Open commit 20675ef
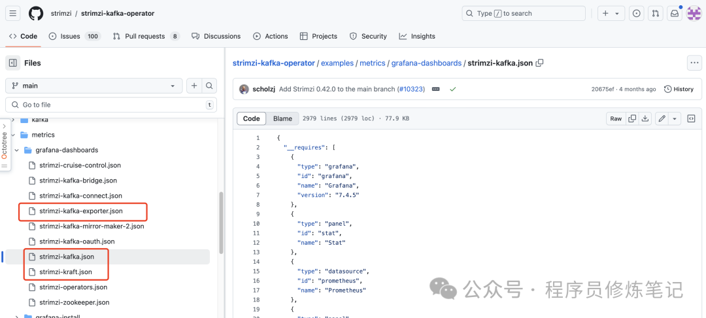The height and width of the screenshot is (318, 706). (603, 89)
